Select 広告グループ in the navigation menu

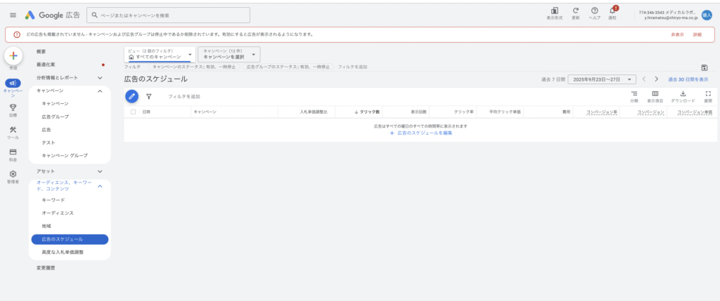point(55,116)
